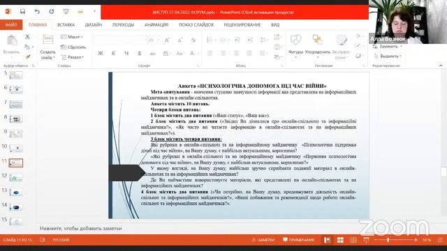Open bulleted list options
The image size is (447, 251).
211,40
